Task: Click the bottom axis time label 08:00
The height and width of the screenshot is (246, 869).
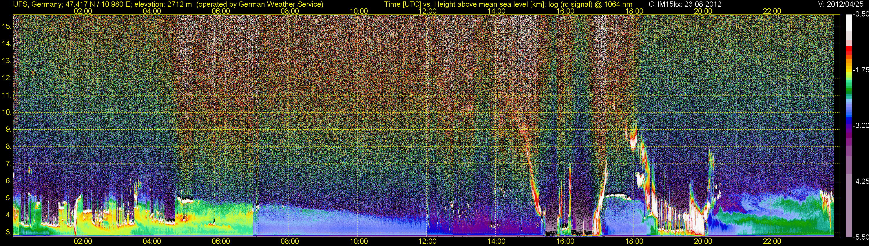Action: pyautogui.click(x=290, y=241)
